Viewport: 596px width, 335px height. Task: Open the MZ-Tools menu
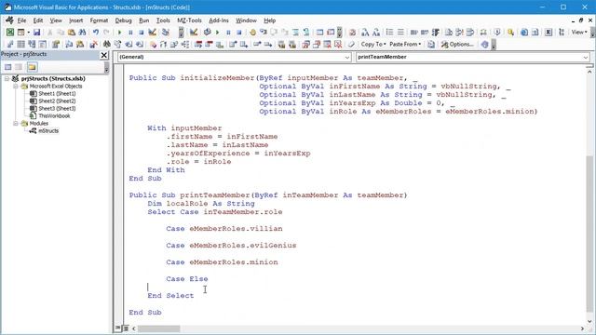coord(189,20)
